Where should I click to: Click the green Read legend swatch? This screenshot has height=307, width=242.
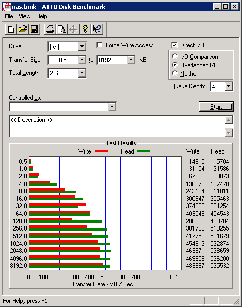point(143,151)
